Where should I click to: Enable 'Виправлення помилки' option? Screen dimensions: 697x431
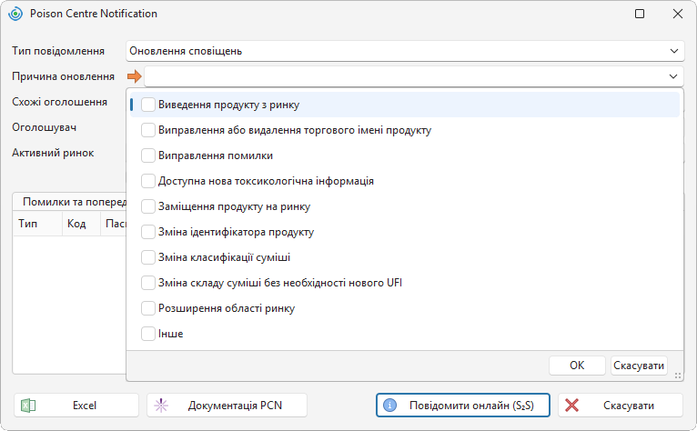click(148, 155)
